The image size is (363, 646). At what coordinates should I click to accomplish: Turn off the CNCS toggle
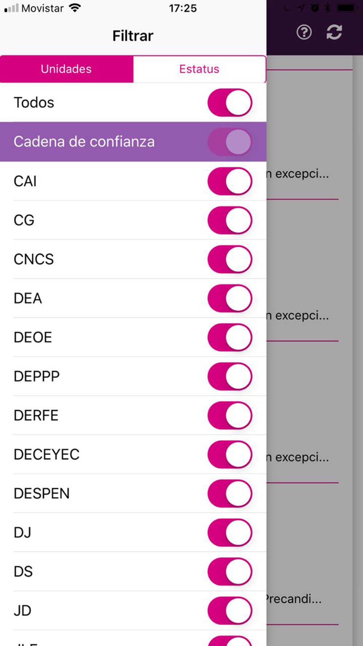click(230, 259)
